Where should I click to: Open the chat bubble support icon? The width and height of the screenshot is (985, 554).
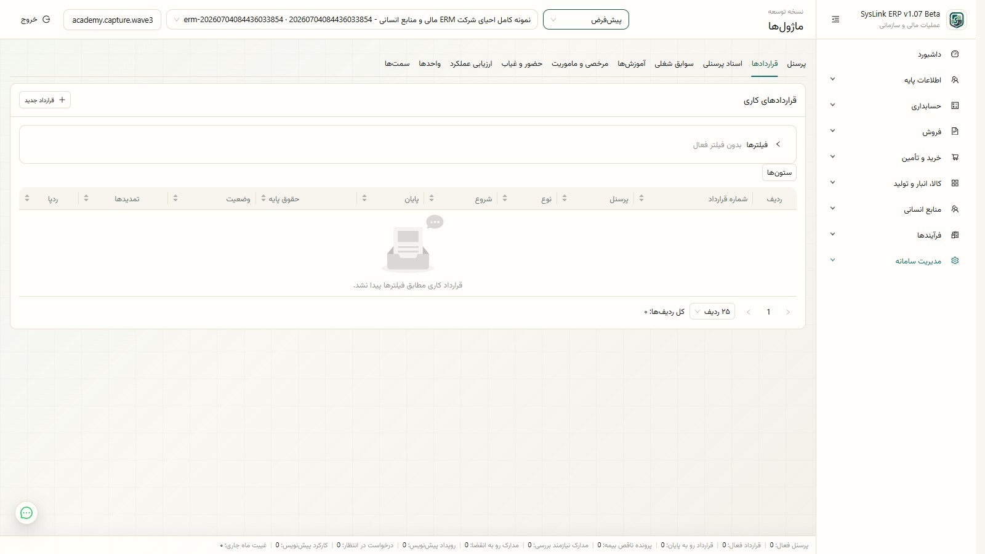click(x=26, y=513)
